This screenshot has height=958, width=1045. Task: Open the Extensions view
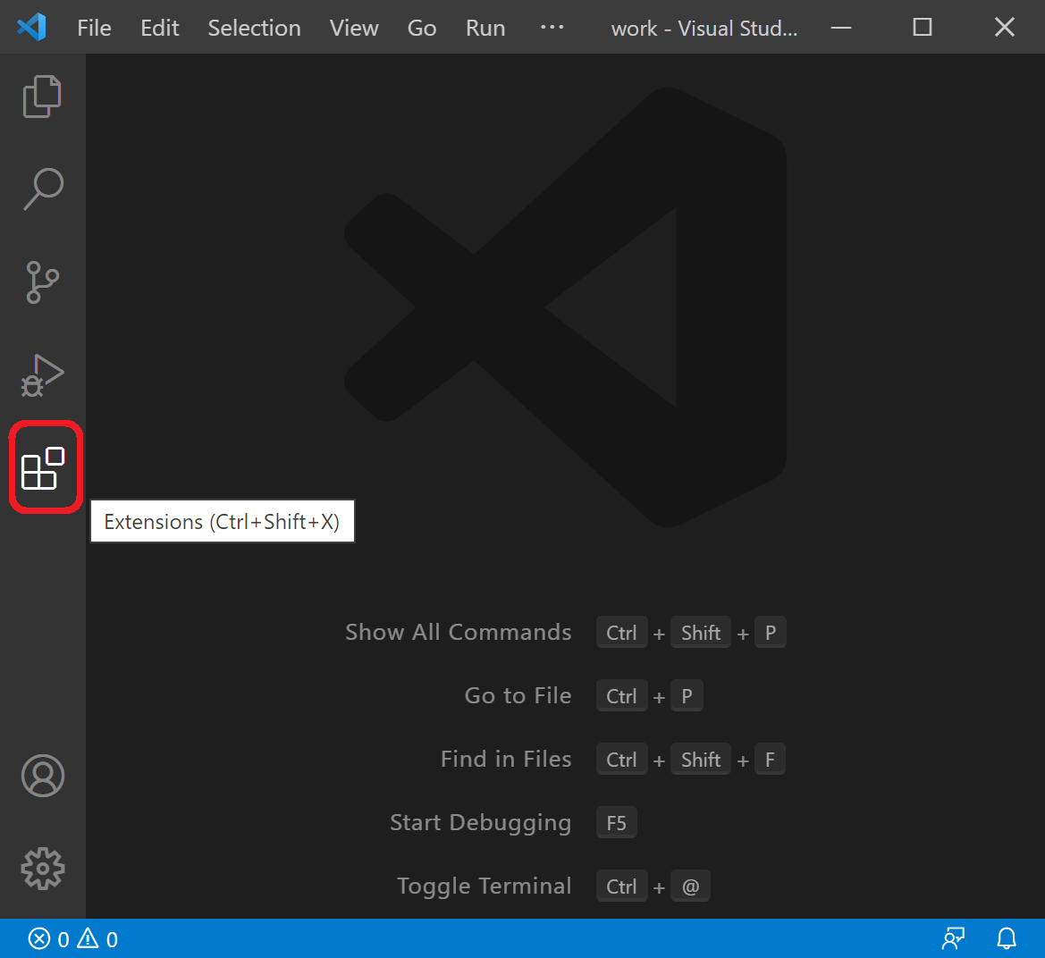point(43,467)
